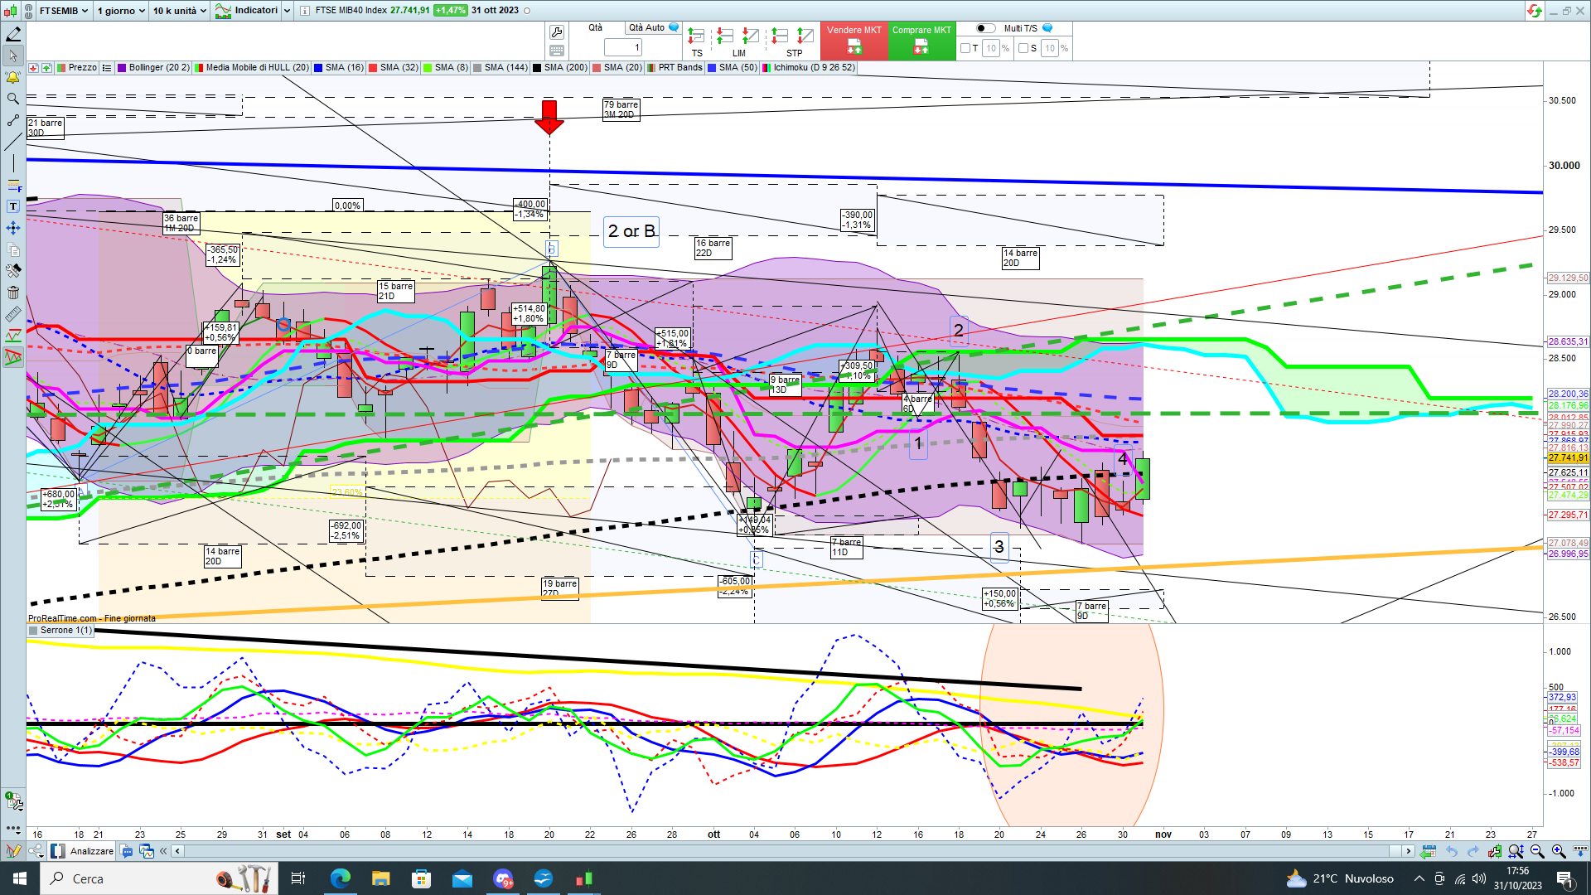Click the redo arrow in bottom toolbar
This screenshot has height=895, width=1591.
point(1473,851)
